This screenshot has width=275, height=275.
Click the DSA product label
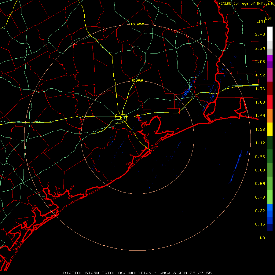(x=269, y=18)
